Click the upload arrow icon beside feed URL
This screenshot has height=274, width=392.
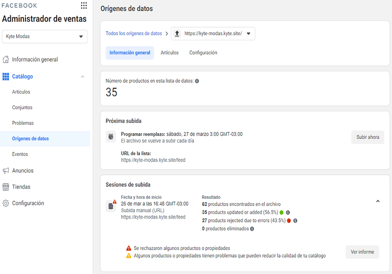click(x=177, y=34)
